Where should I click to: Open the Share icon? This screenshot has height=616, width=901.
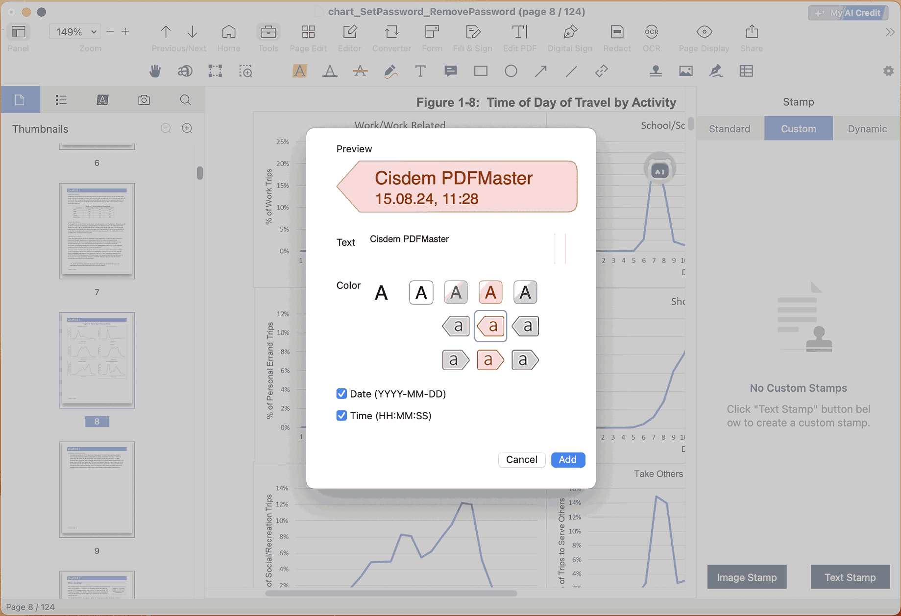752,32
